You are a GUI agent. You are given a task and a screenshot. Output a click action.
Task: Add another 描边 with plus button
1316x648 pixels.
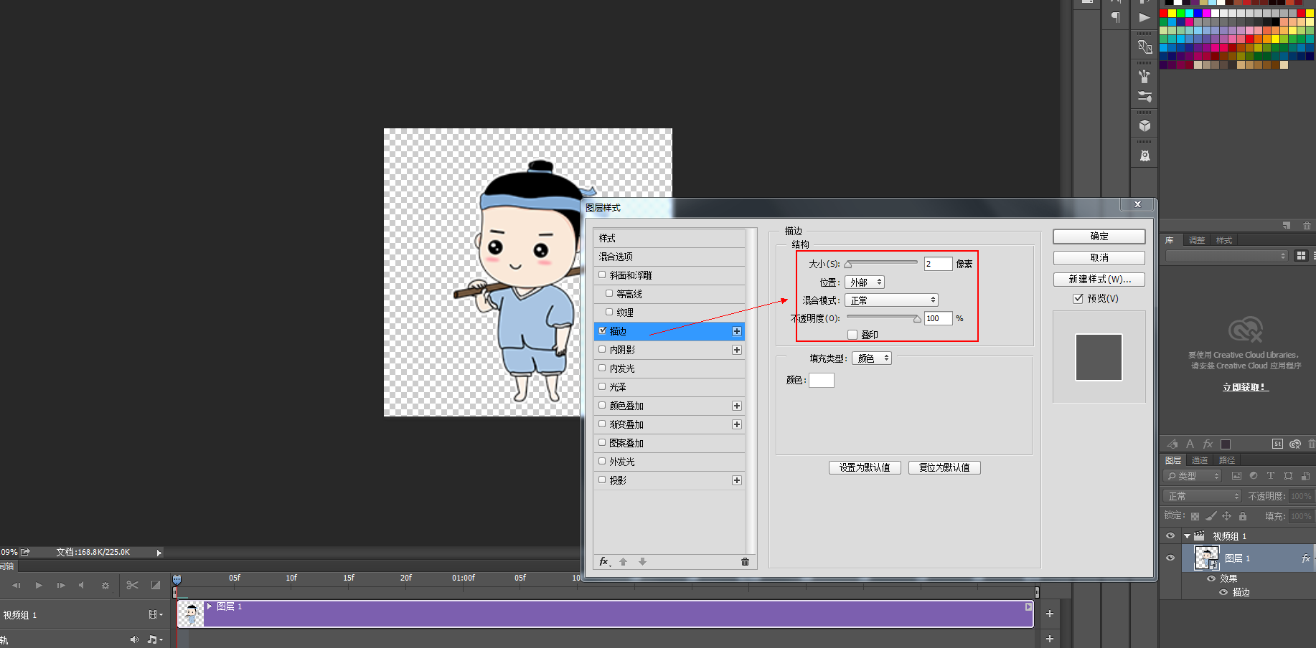click(x=736, y=331)
